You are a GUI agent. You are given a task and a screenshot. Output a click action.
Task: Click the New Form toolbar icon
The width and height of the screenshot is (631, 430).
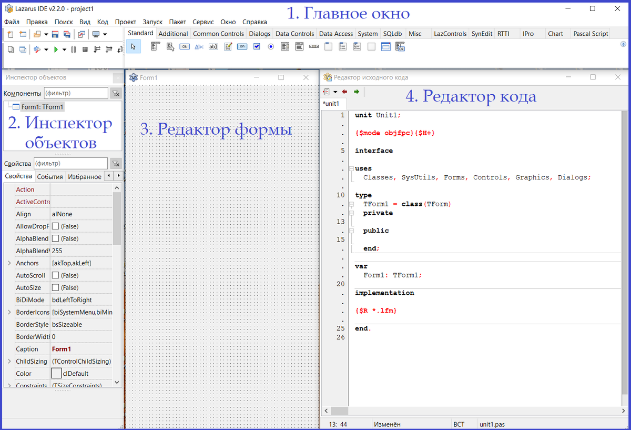pos(23,34)
